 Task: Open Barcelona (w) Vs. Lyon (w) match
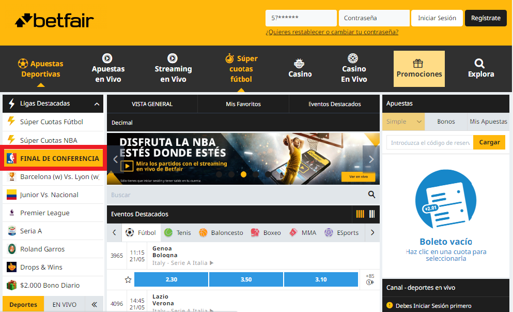53,176
